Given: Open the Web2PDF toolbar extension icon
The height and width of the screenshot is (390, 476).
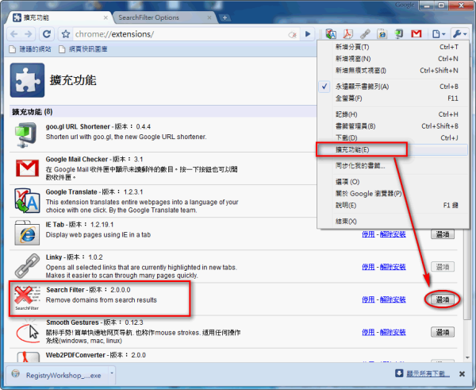Looking at the screenshot, I should click(348, 33).
